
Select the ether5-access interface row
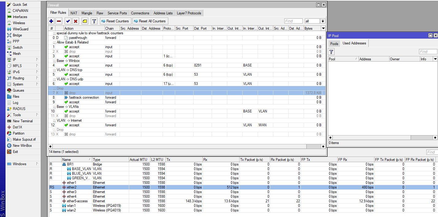coord(242,201)
